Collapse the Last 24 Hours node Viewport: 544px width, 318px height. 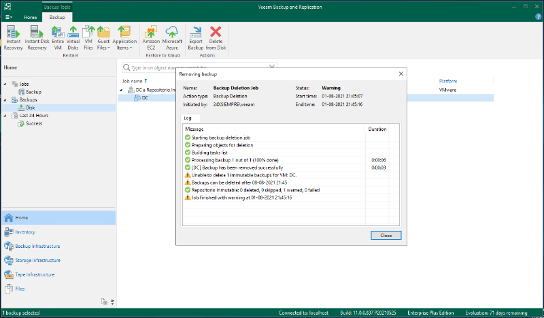(5, 116)
